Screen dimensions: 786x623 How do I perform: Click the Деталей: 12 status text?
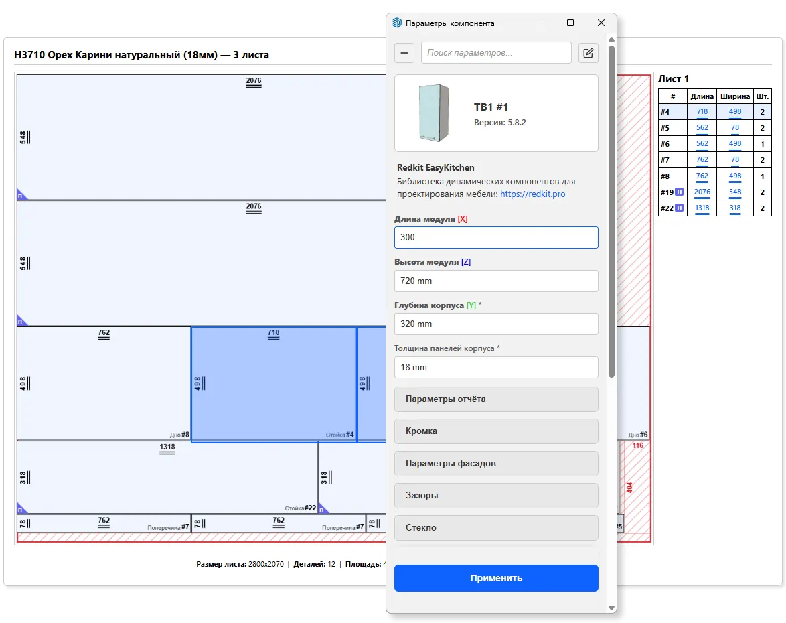[x=314, y=564]
